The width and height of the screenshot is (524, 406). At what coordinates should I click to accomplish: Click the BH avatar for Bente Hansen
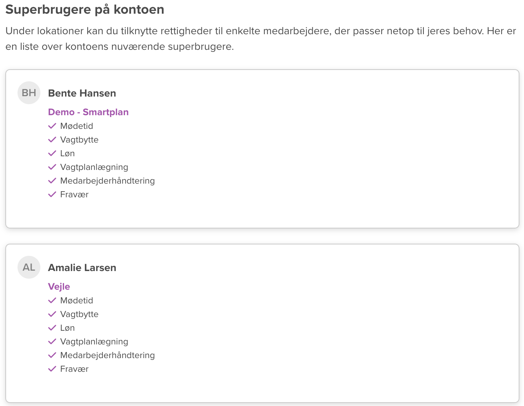click(x=29, y=93)
